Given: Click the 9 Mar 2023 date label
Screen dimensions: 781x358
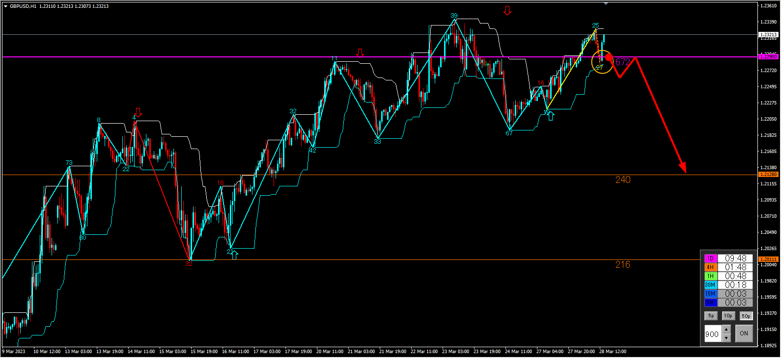Looking at the screenshot, I should (14, 352).
